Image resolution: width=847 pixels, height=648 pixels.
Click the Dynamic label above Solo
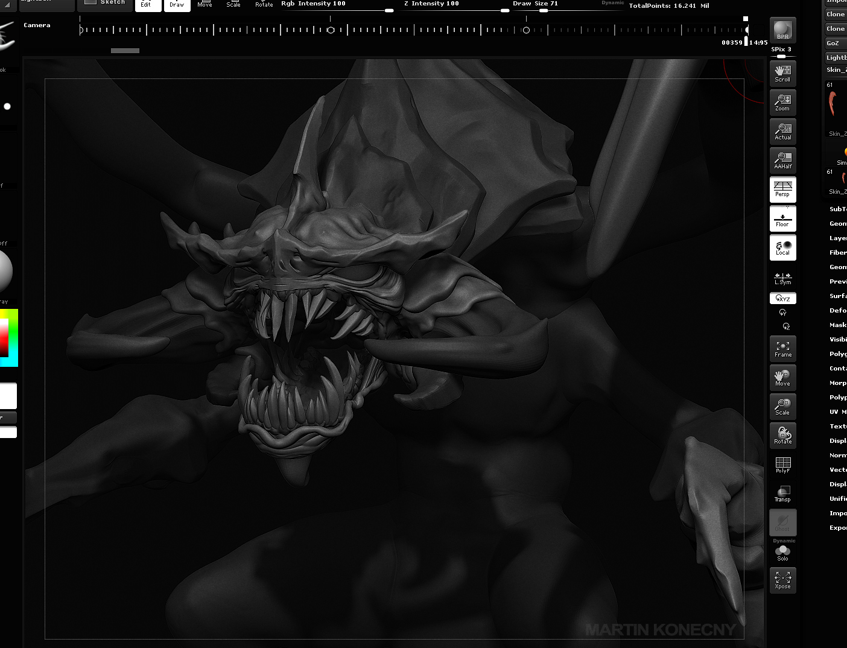click(x=784, y=541)
